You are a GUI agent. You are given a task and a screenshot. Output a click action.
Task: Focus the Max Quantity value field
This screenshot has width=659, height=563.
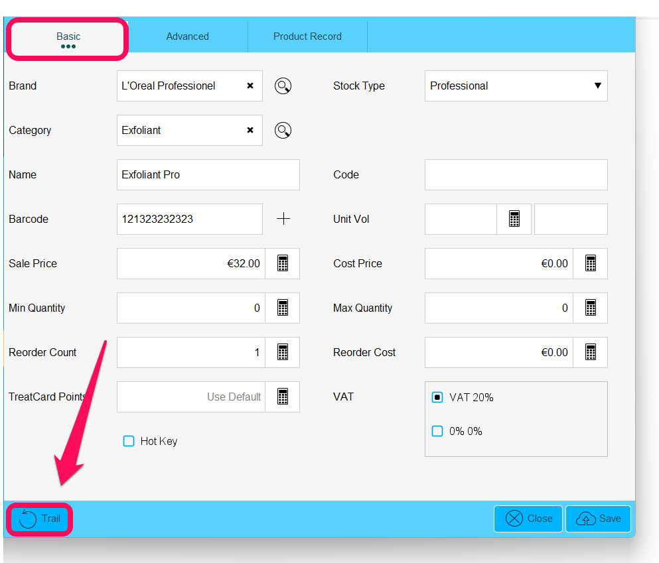499,308
